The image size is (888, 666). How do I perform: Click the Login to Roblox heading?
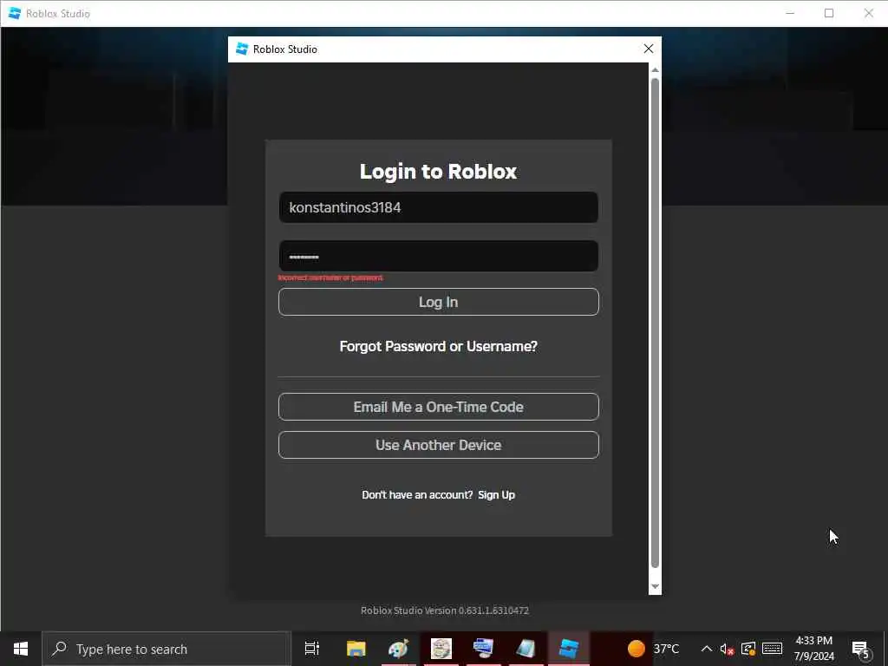(x=438, y=171)
